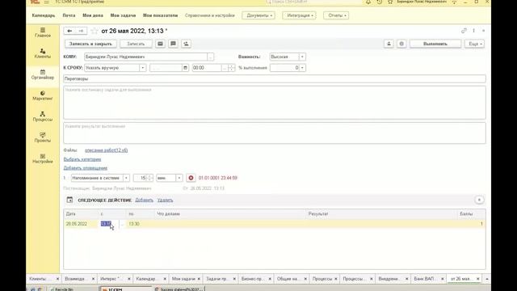Open the Настройки sidebar section

(x=43, y=158)
